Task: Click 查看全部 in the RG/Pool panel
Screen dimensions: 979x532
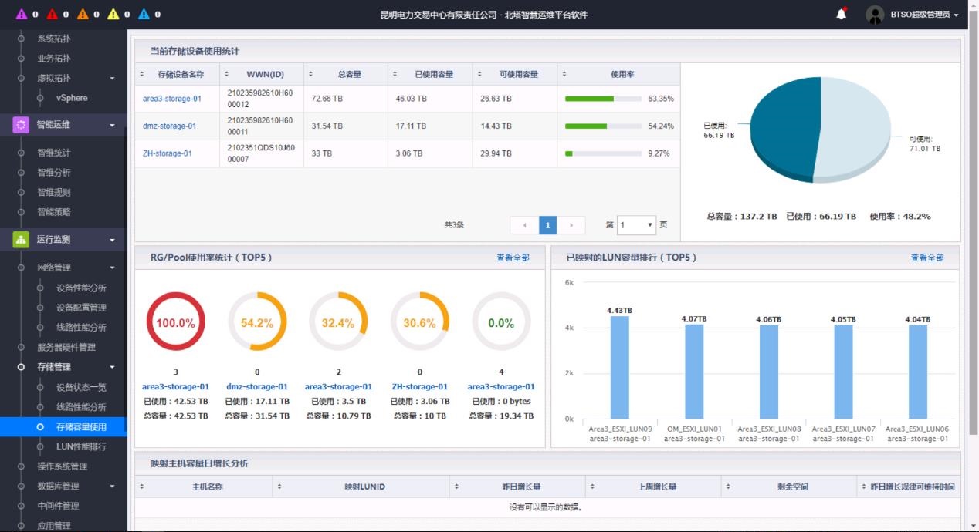Action: [x=513, y=258]
